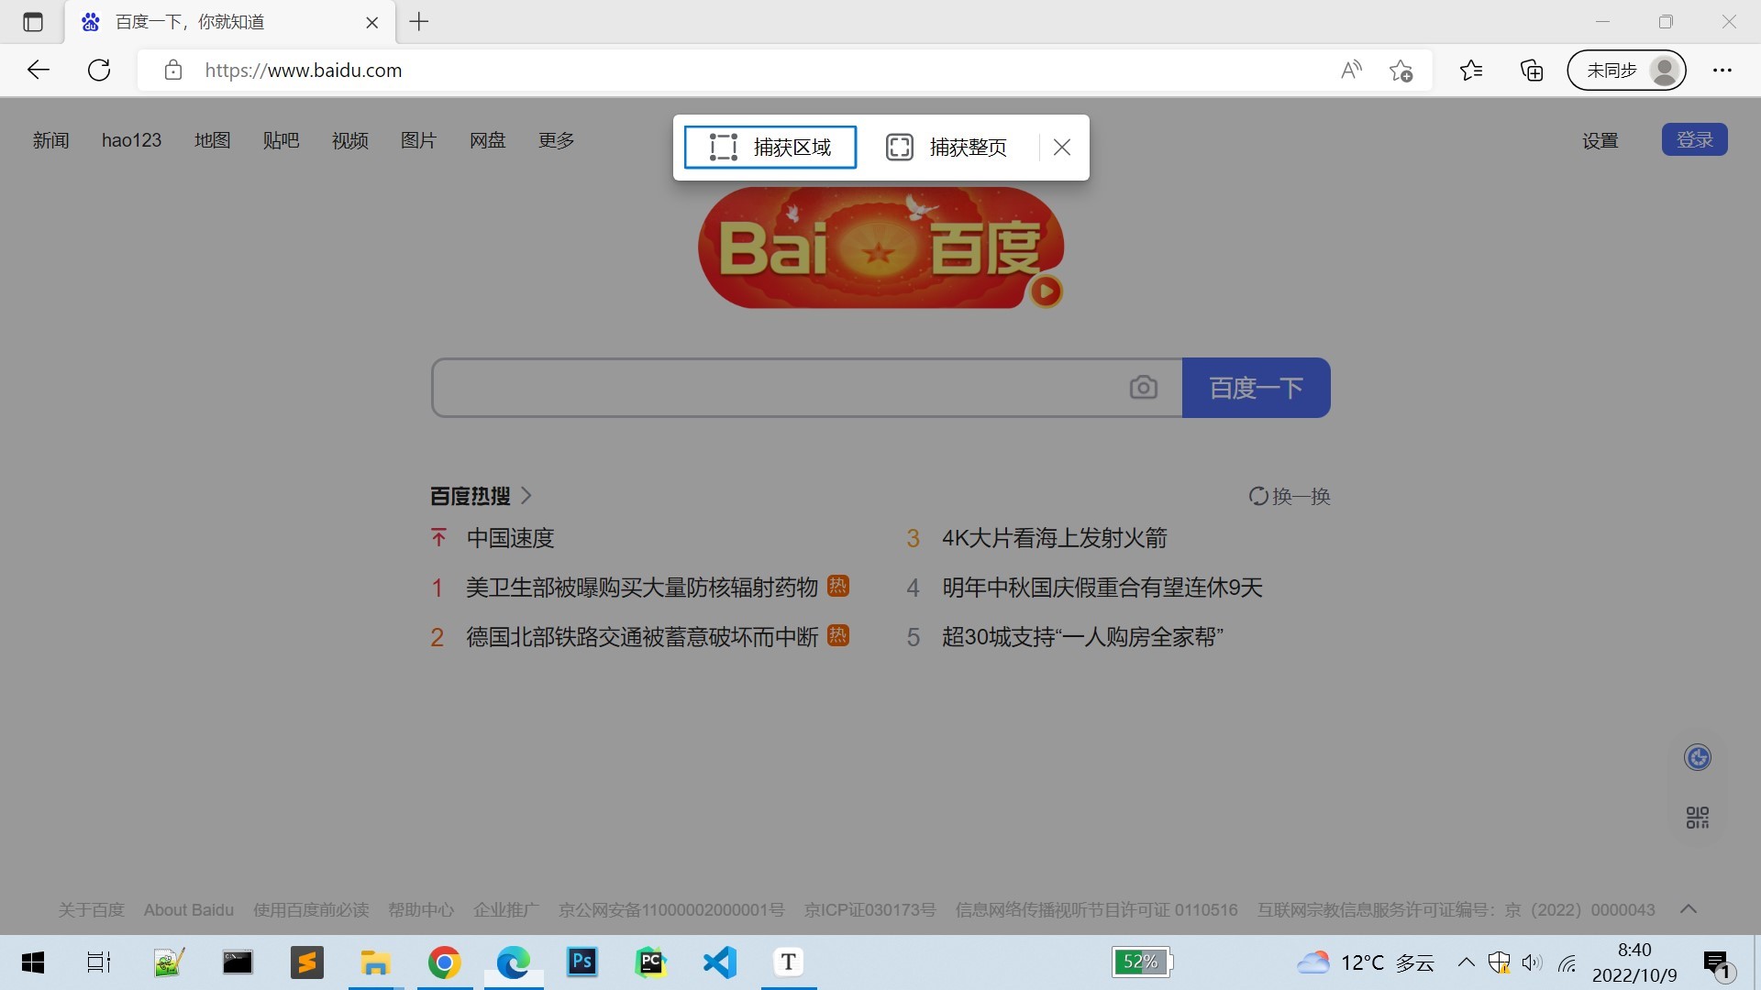Image resolution: width=1761 pixels, height=990 pixels.
Task: Open 设置 settings menu
Action: tap(1600, 141)
